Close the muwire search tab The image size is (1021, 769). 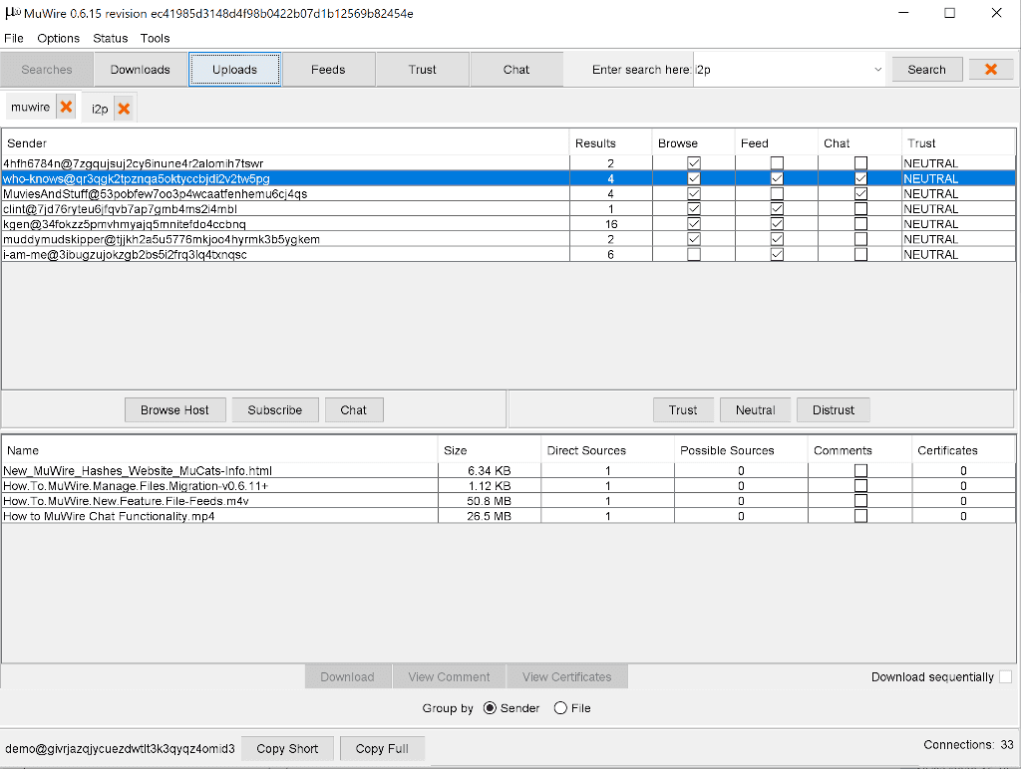[66, 108]
